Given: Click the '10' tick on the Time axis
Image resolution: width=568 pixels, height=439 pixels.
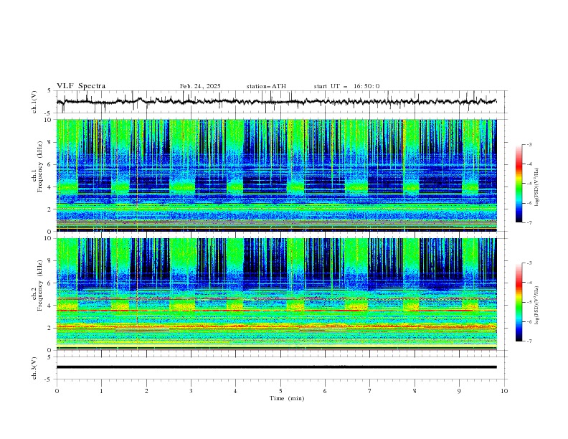Looking at the screenshot, I should 504,391.
